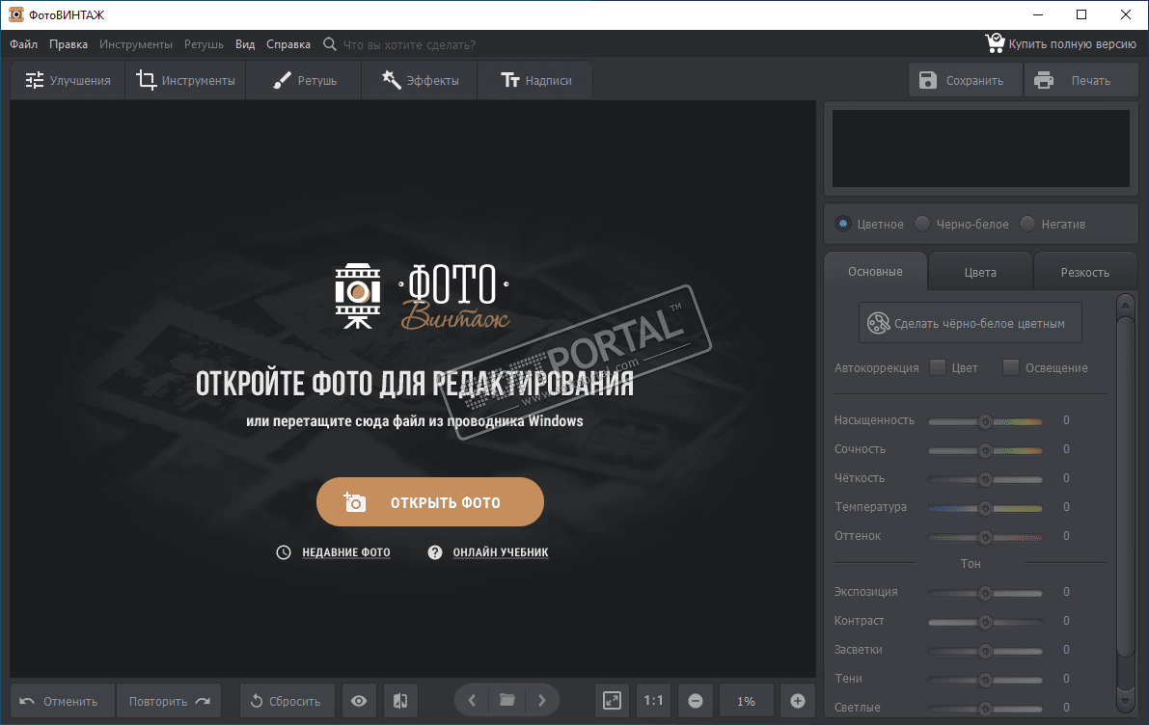Click the Насыщенность slider handle
The height and width of the screenshot is (725, 1149).
pyautogui.click(x=985, y=421)
